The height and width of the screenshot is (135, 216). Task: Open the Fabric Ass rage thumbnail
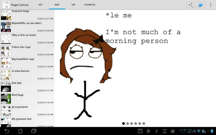tap(6, 51)
